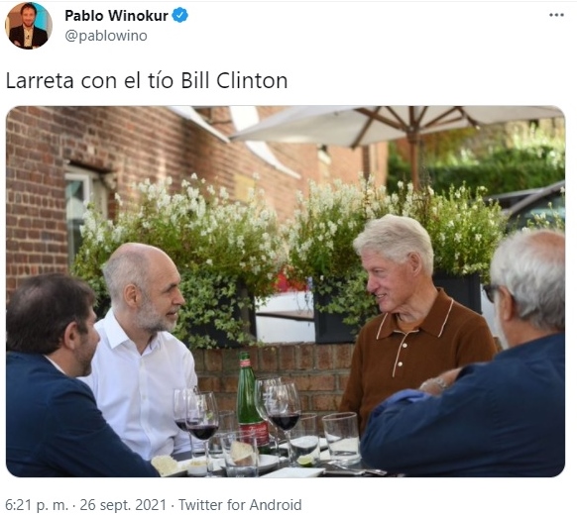
Task: Click the green bottle in the tweet photo
Action: click(252, 400)
